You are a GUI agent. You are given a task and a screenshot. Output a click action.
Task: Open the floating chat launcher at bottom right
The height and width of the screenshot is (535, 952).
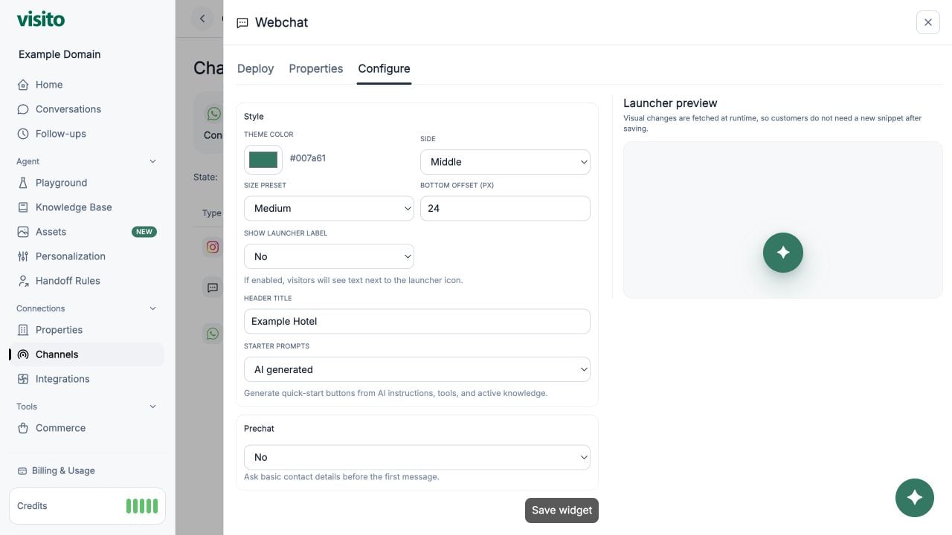point(915,498)
